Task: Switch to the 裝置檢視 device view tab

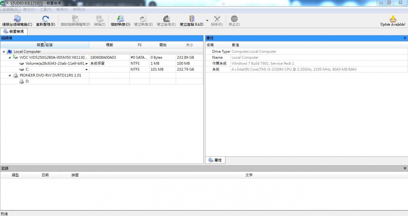Action: click(13, 31)
